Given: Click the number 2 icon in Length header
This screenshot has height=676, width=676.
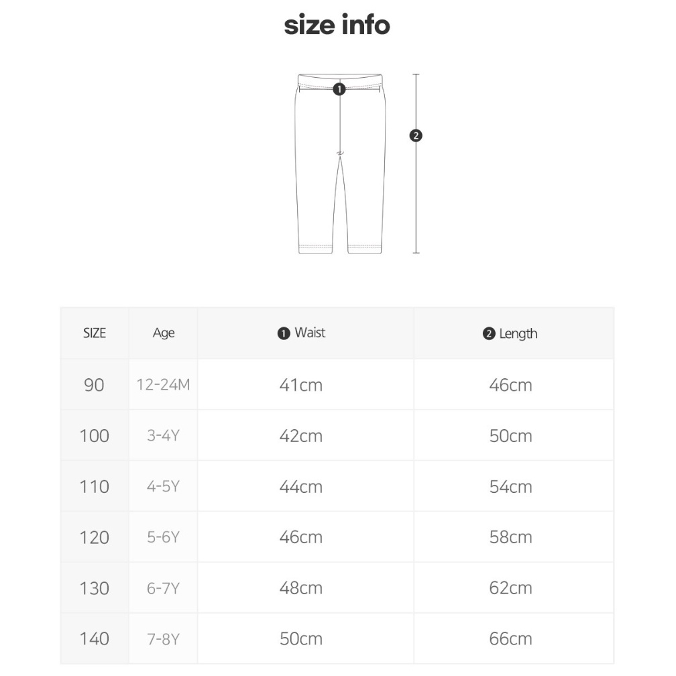Looking at the screenshot, I should [488, 333].
